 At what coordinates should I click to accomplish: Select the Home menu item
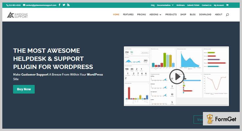[116, 14]
